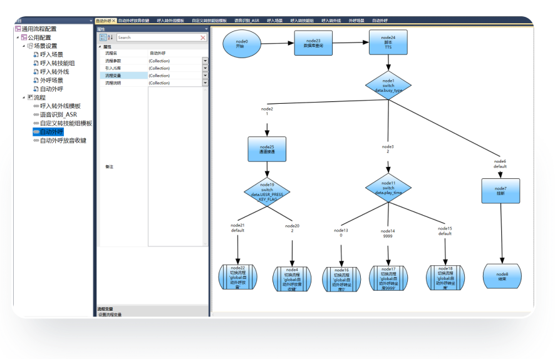
Task: Select node22 切换流程 subprocess shape
Action: click(x=239, y=276)
